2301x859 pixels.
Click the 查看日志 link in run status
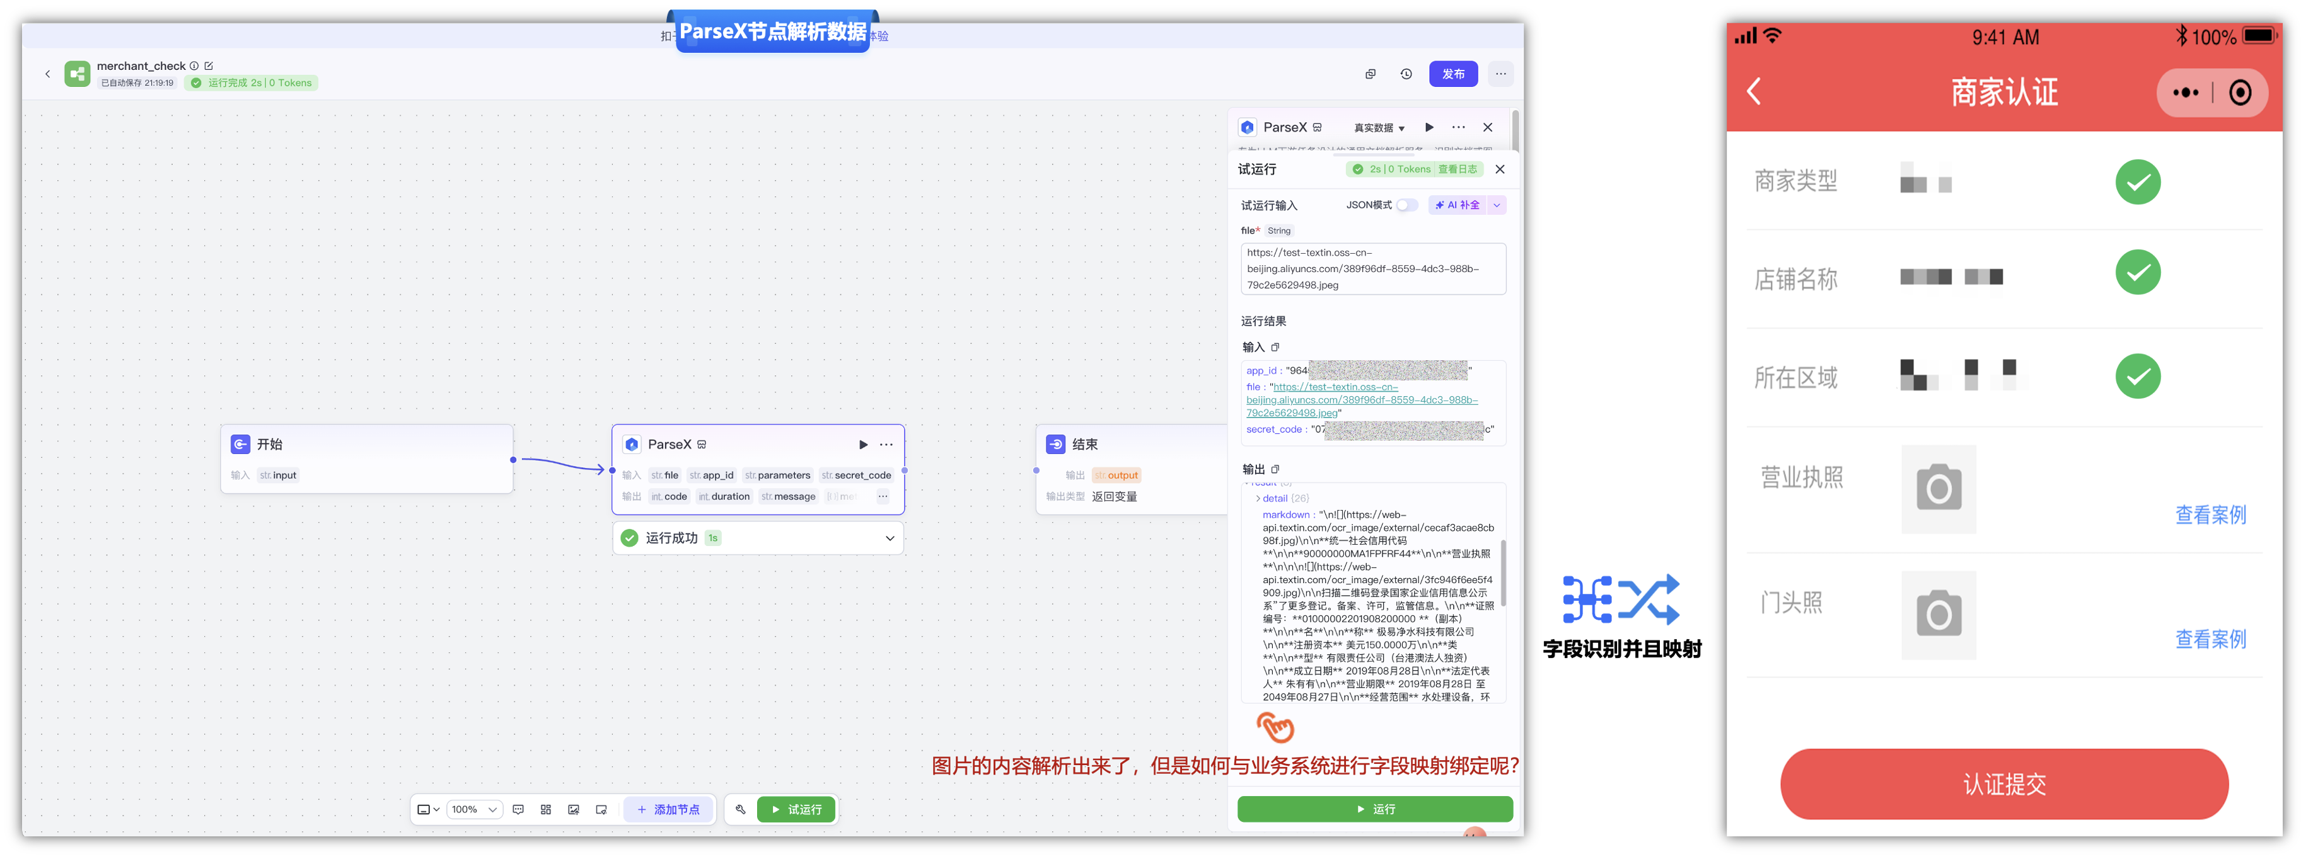pyautogui.click(x=1457, y=169)
